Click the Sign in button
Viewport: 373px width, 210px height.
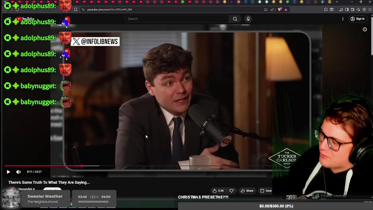tap(357, 19)
